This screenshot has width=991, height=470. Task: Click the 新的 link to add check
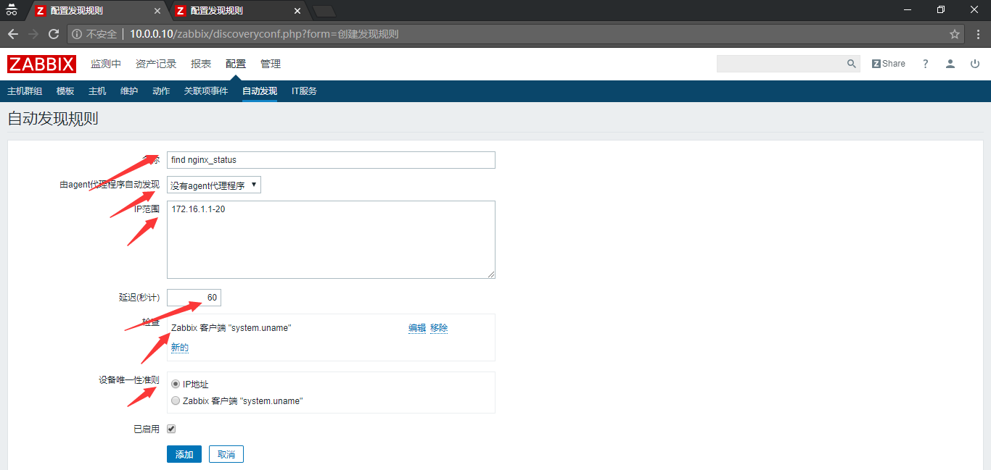(180, 348)
